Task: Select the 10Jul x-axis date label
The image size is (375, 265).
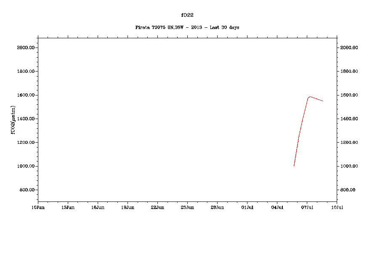Action: [x=337, y=207]
